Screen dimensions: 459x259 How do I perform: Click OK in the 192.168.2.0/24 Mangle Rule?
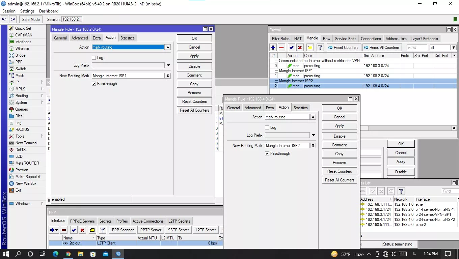point(194,38)
